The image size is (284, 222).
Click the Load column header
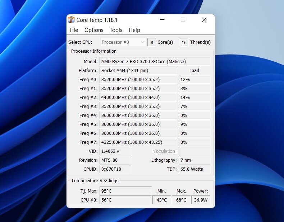pyautogui.click(x=194, y=70)
